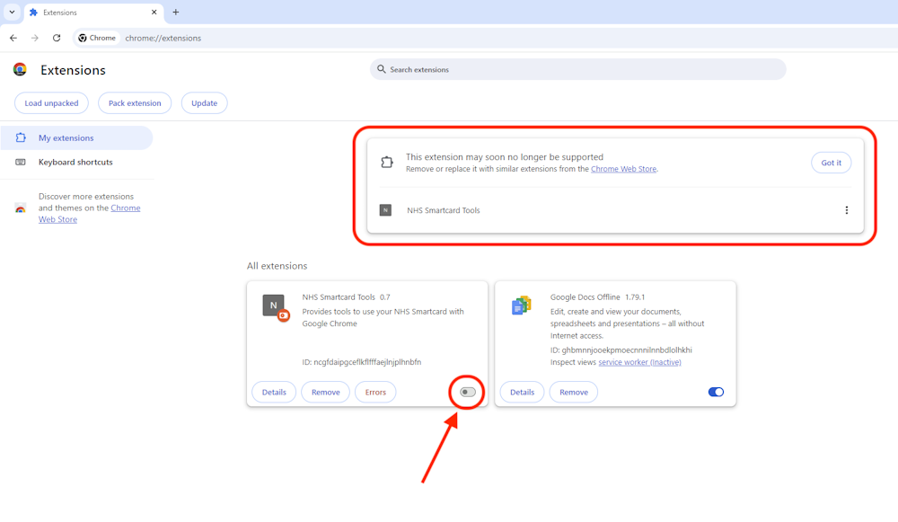Click the Web Store rainbow icon
The height and width of the screenshot is (522, 898).
point(20,208)
